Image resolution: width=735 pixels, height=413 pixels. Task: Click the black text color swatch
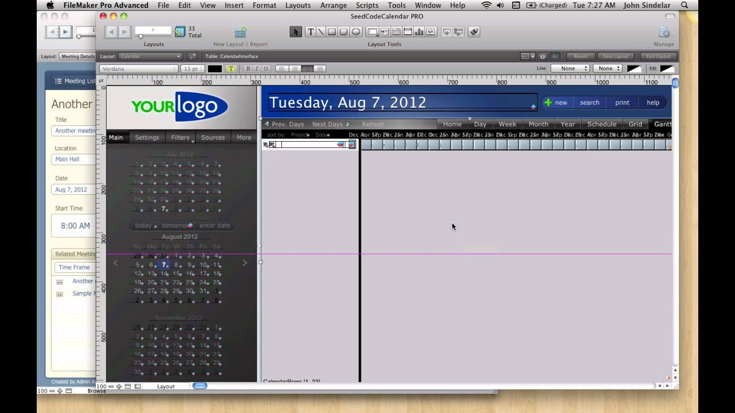[x=215, y=69]
